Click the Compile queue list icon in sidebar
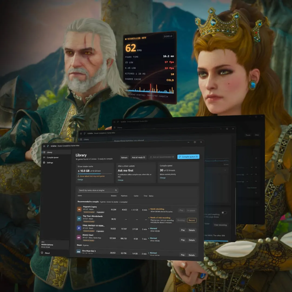292x292 pixels. click(44, 157)
